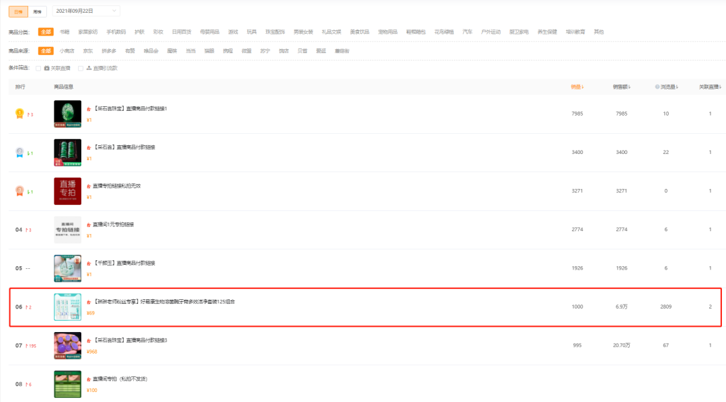Click the rank-up arrow beside 195 in row 07
The height and width of the screenshot is (402, 726).
[26, 346]
